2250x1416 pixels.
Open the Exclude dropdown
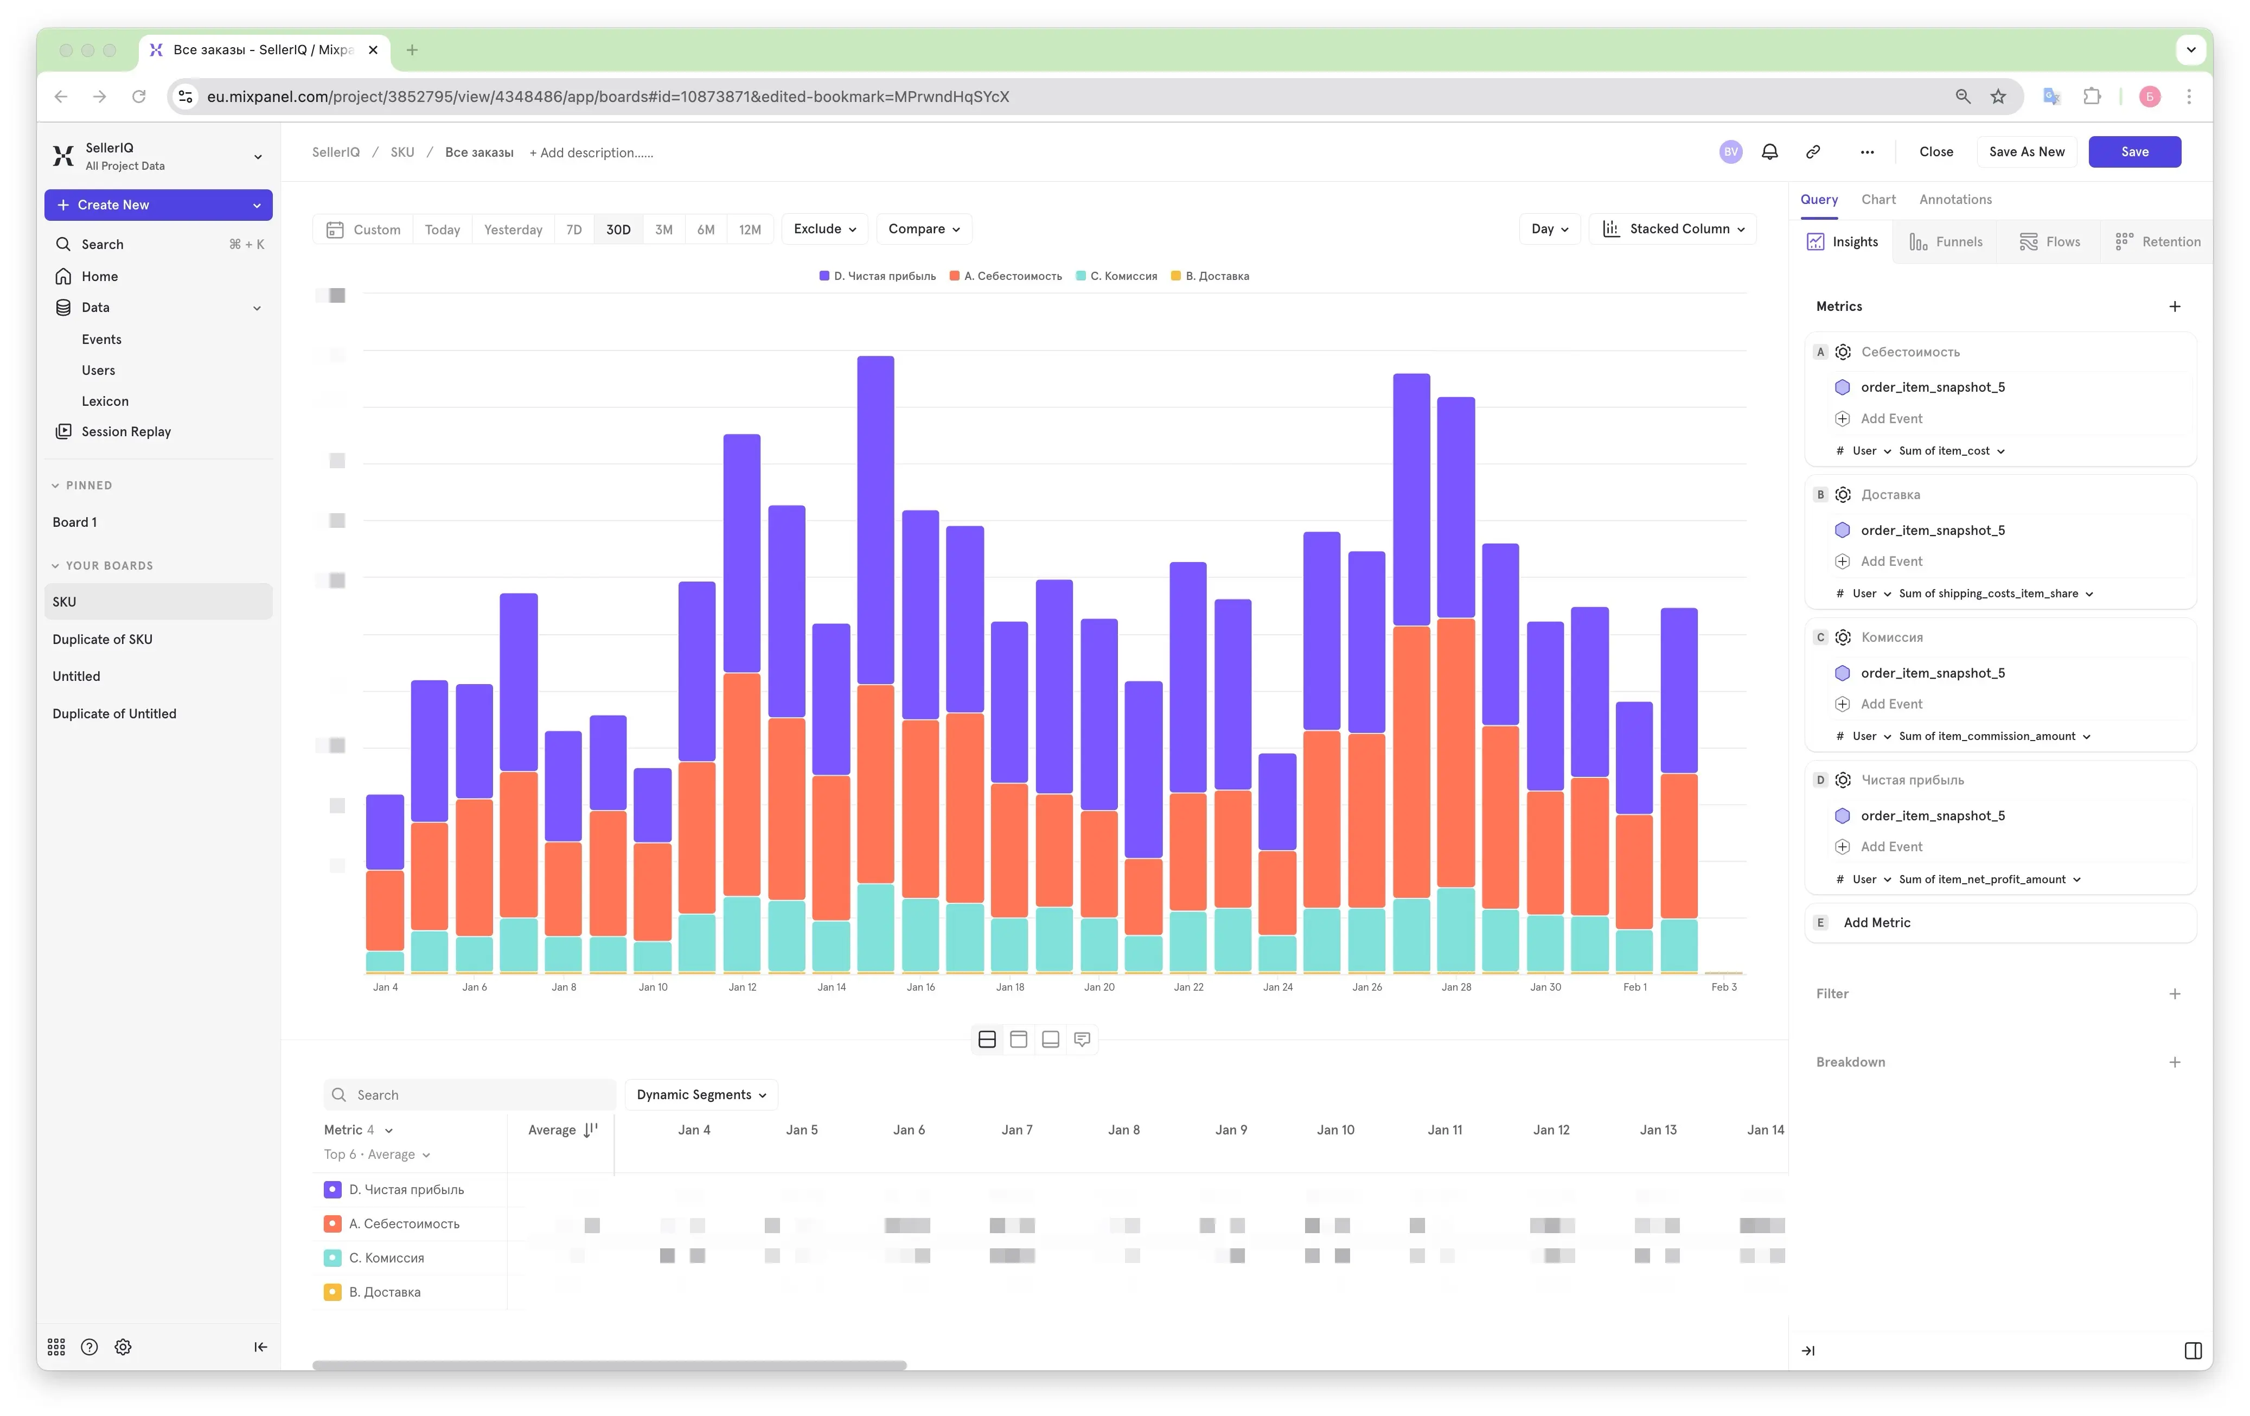825,229
